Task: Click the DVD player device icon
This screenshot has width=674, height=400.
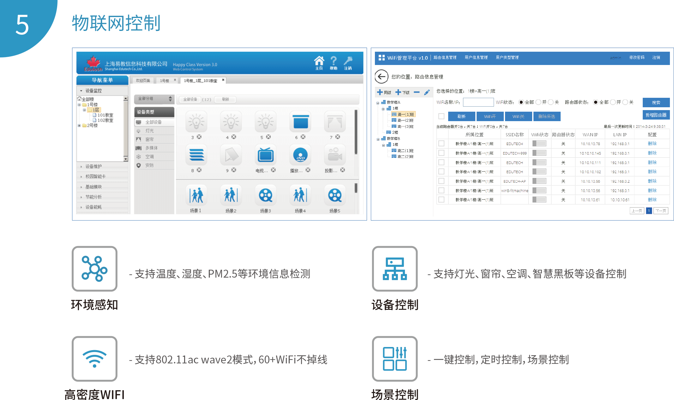Action: 300,155
